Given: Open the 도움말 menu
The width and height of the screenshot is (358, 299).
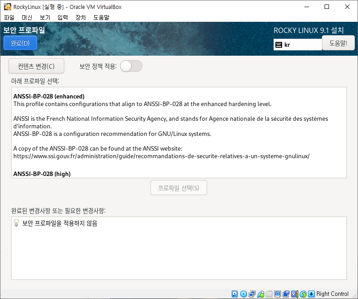Looking at the screenshot, I should [x=101, y=17].
